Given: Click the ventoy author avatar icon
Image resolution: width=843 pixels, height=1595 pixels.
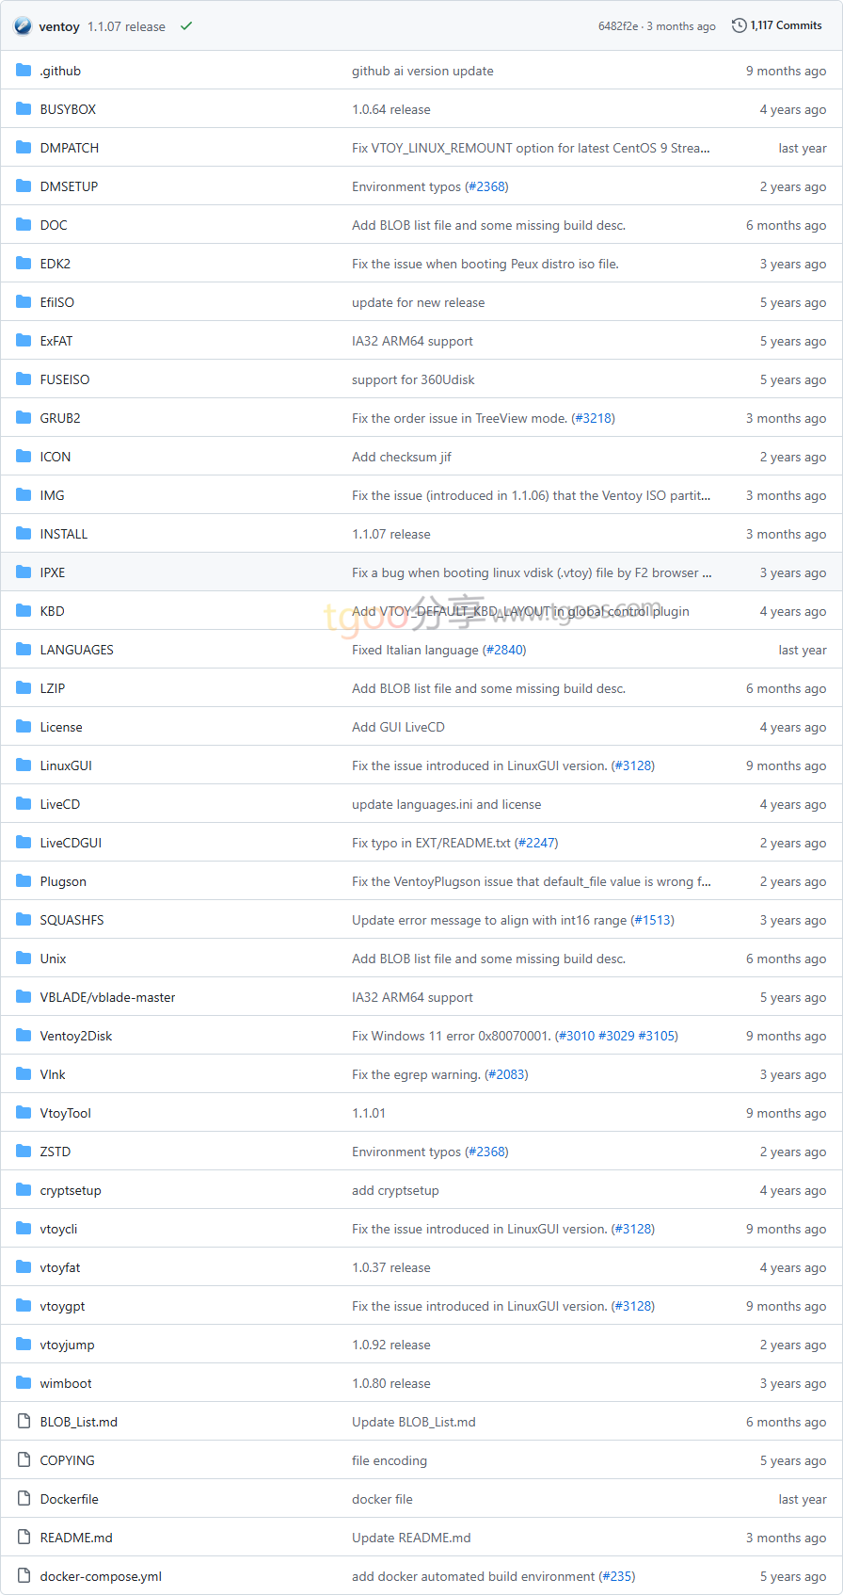Looking at the screenshot, I should (23, 26).
